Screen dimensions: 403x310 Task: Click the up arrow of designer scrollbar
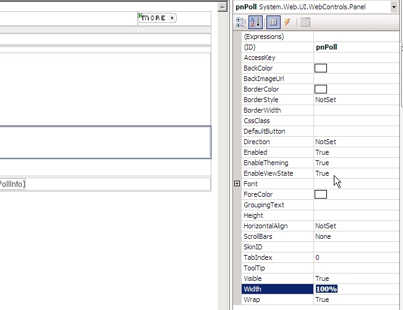(222, 7)
